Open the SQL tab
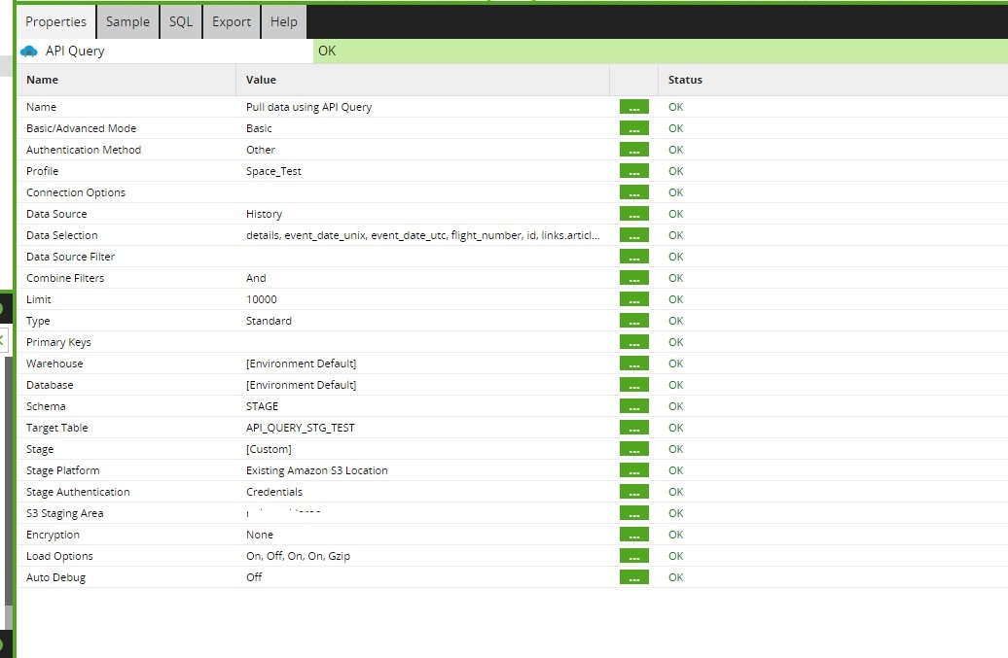 [180, 21]
